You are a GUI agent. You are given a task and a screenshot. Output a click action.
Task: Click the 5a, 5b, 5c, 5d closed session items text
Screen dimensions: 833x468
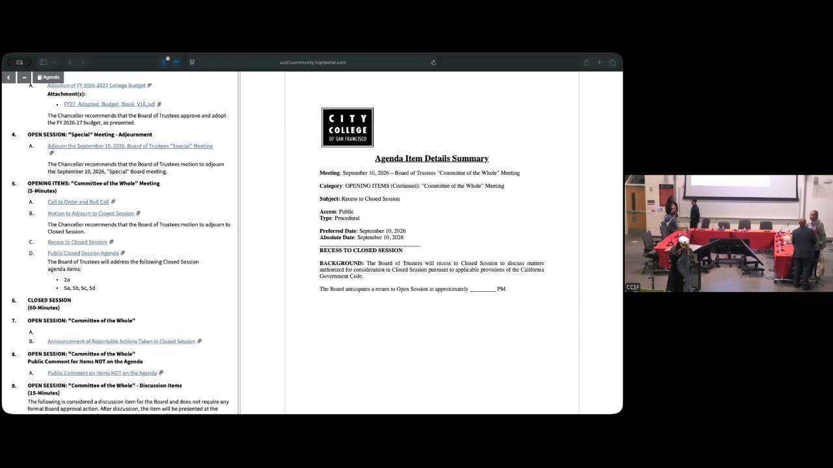pos(79,288)
